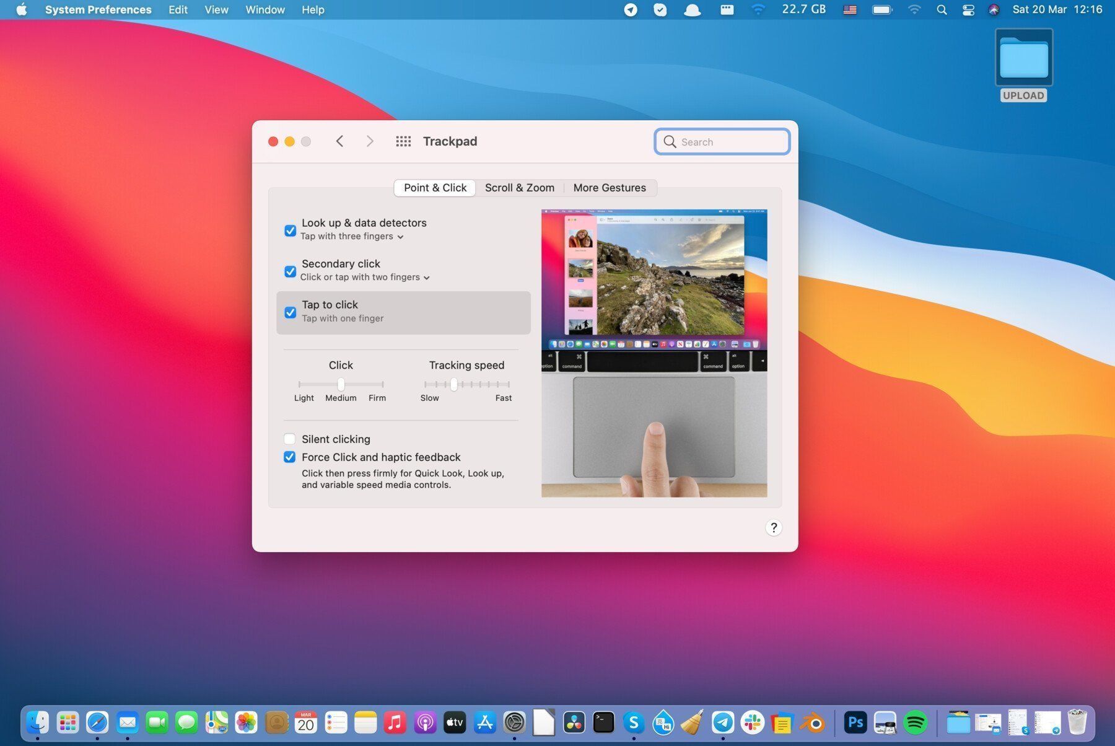Open Spotify from the dock
This screenshot has width=1115, height=746.
(915, 722)
